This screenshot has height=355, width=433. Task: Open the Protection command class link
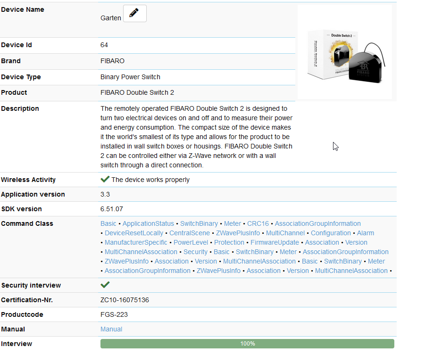[x=229, y=242]
